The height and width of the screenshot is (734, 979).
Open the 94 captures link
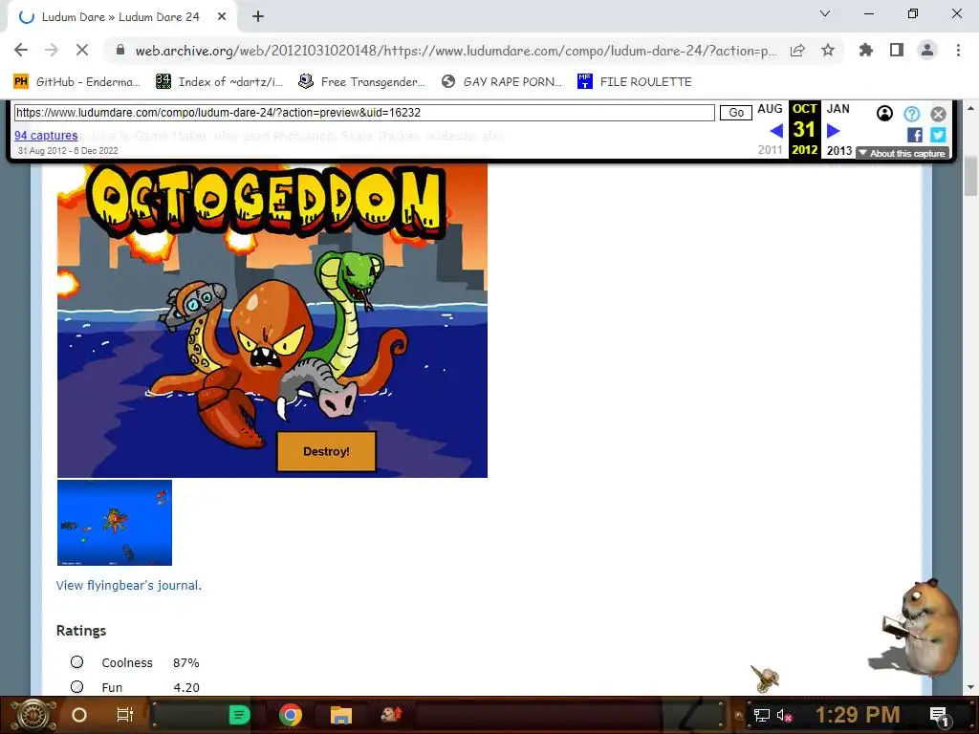pyautogui.click(x=46, y=136)
